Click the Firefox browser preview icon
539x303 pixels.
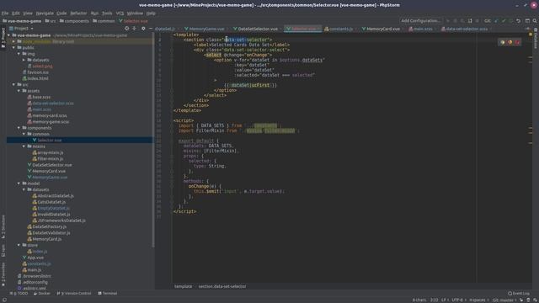[510, 42]
